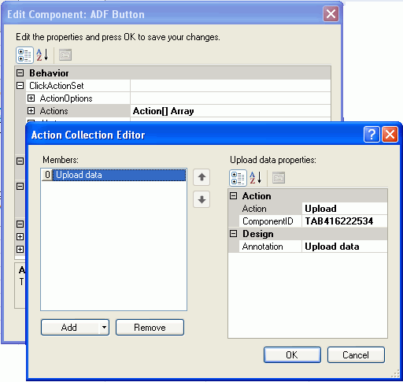
Task: Collapse the Action category in properties grid
Action: (234, 195)
